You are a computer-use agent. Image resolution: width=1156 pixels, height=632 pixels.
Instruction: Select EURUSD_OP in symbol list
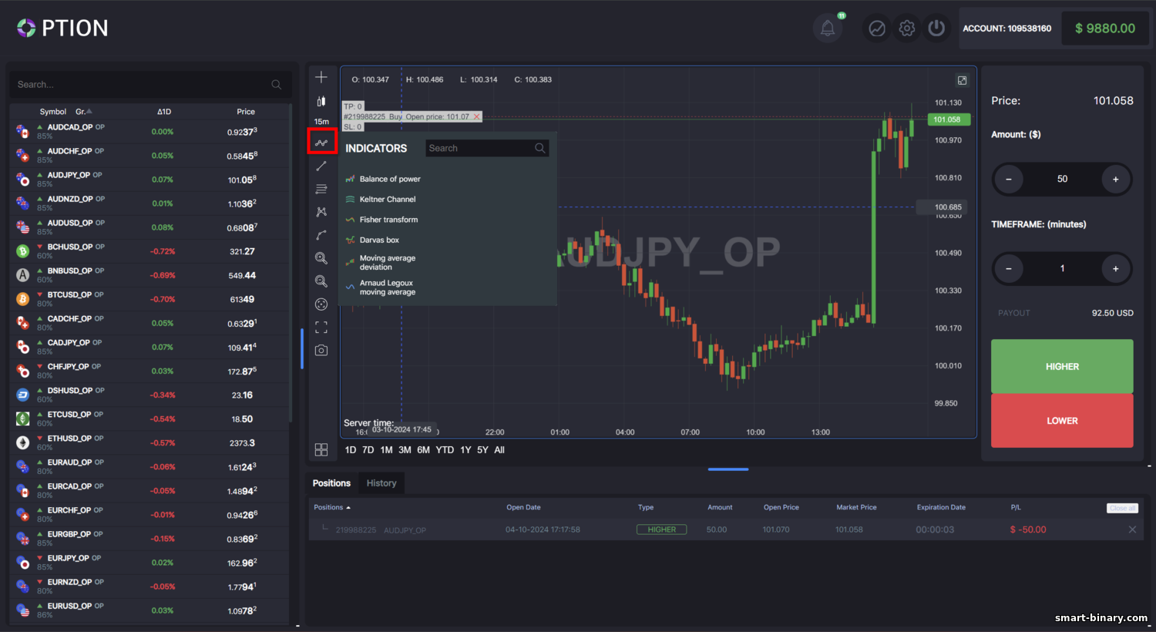[x=150, y=610]
